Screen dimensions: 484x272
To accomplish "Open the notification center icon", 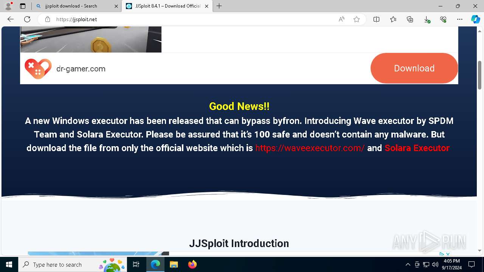I will tap(472, 264).
